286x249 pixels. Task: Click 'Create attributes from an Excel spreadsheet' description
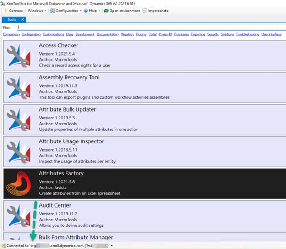(x=80, y=193)
